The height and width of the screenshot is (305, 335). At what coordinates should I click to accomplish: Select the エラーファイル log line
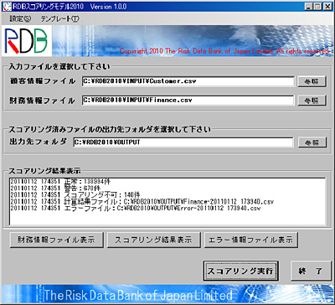tap(135, 208)
